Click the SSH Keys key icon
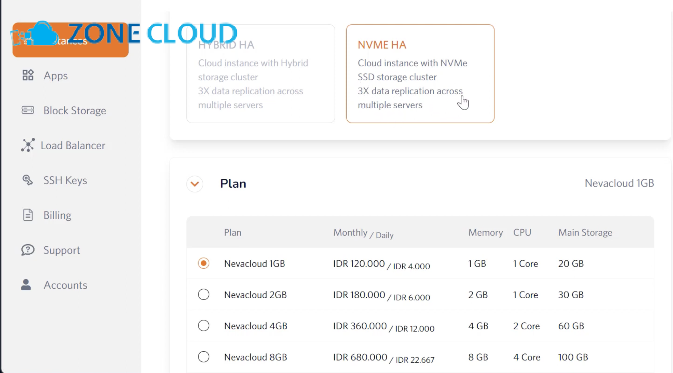 (28, 180)
